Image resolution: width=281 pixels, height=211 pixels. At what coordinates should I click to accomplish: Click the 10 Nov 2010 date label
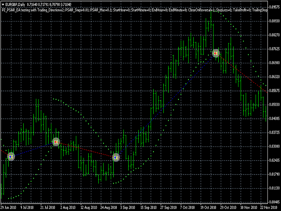(249, 207)
